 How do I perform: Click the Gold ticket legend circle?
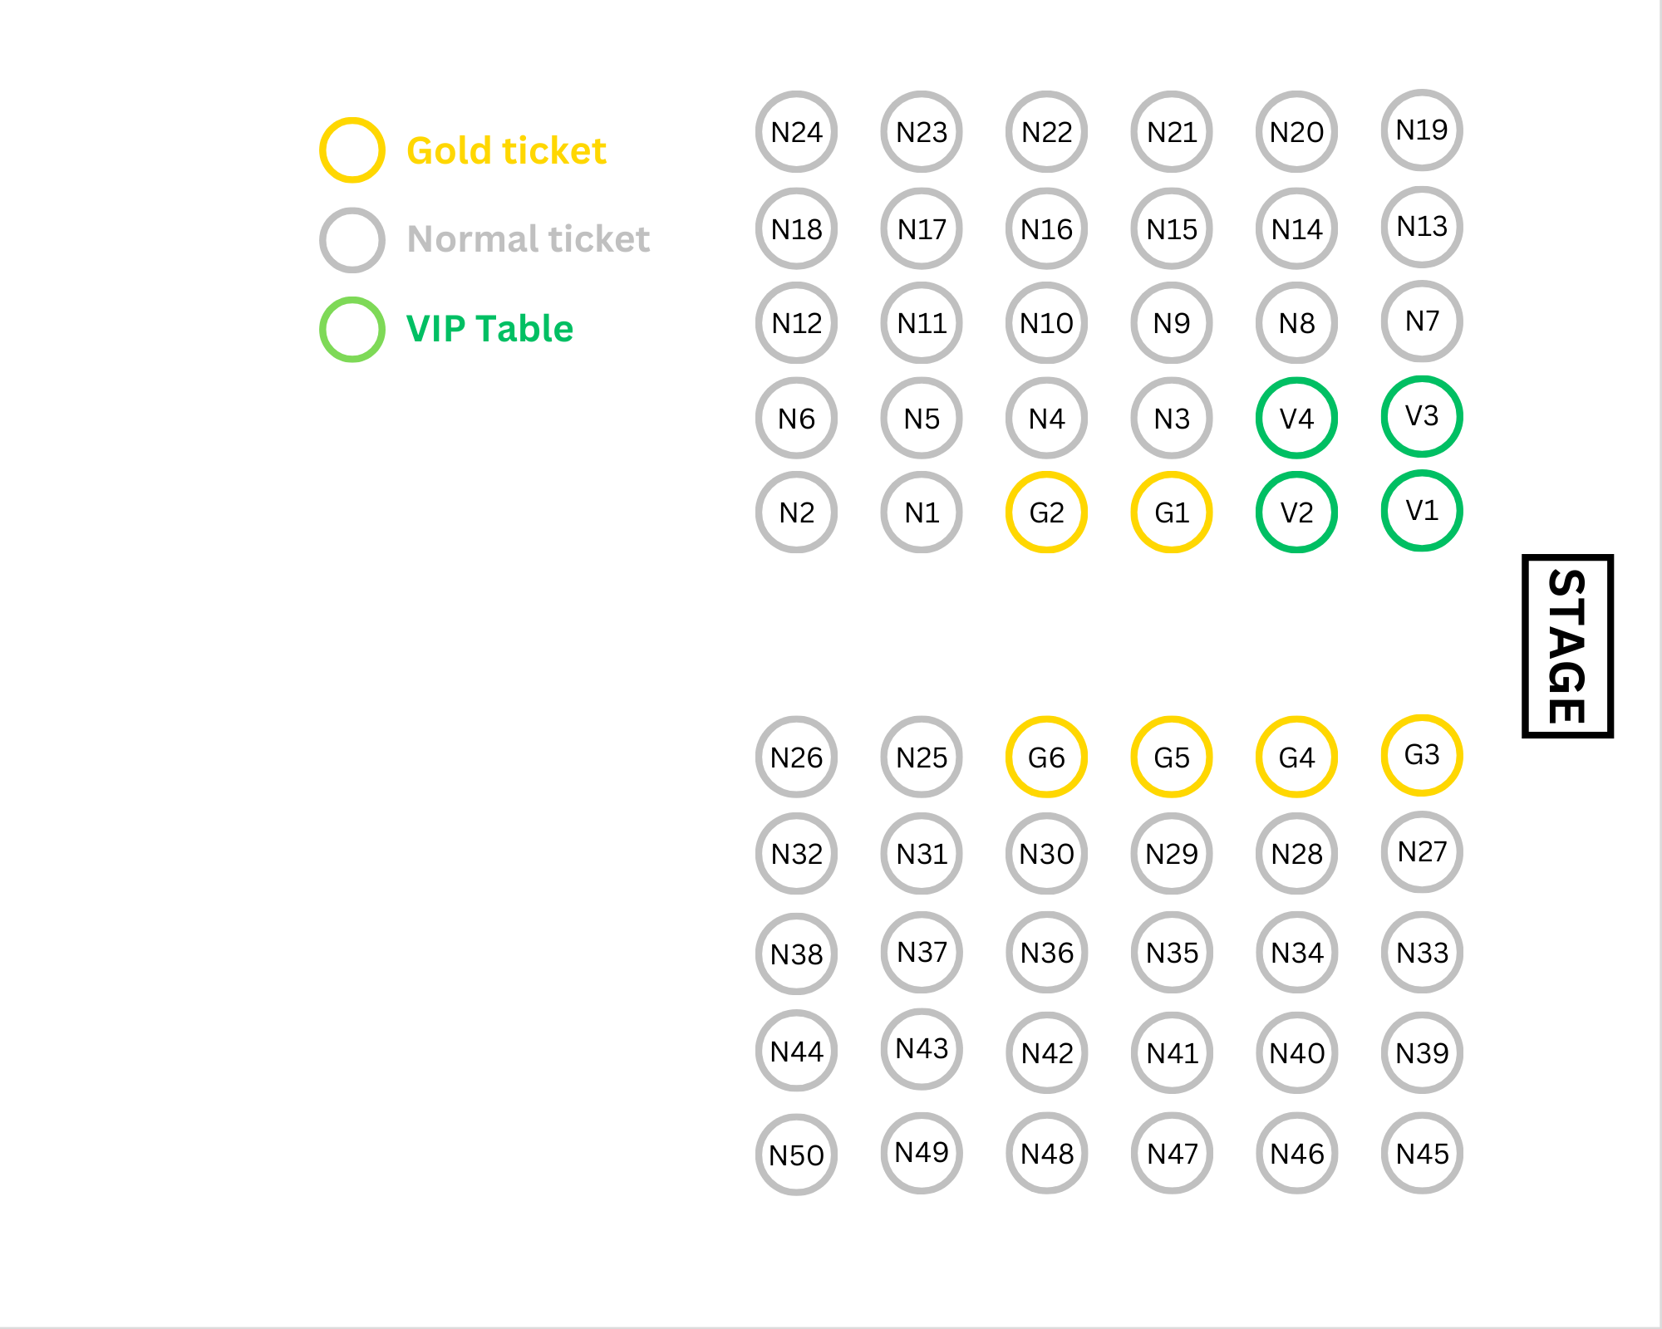tap(352, 150)
